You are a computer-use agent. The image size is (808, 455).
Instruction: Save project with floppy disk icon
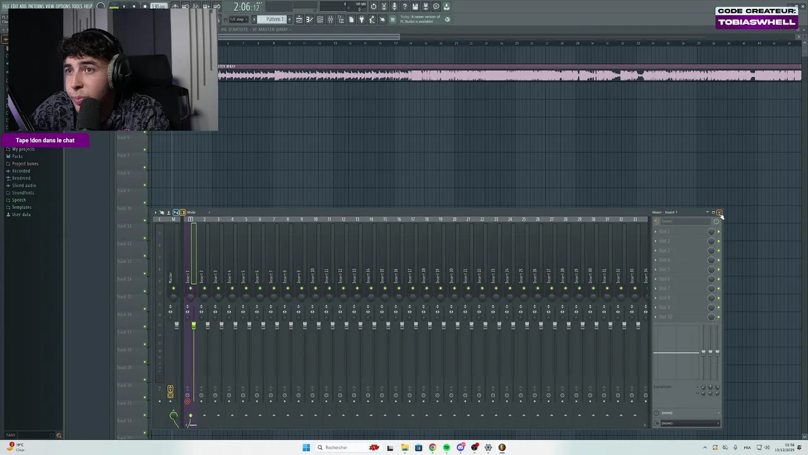[415, 6]
